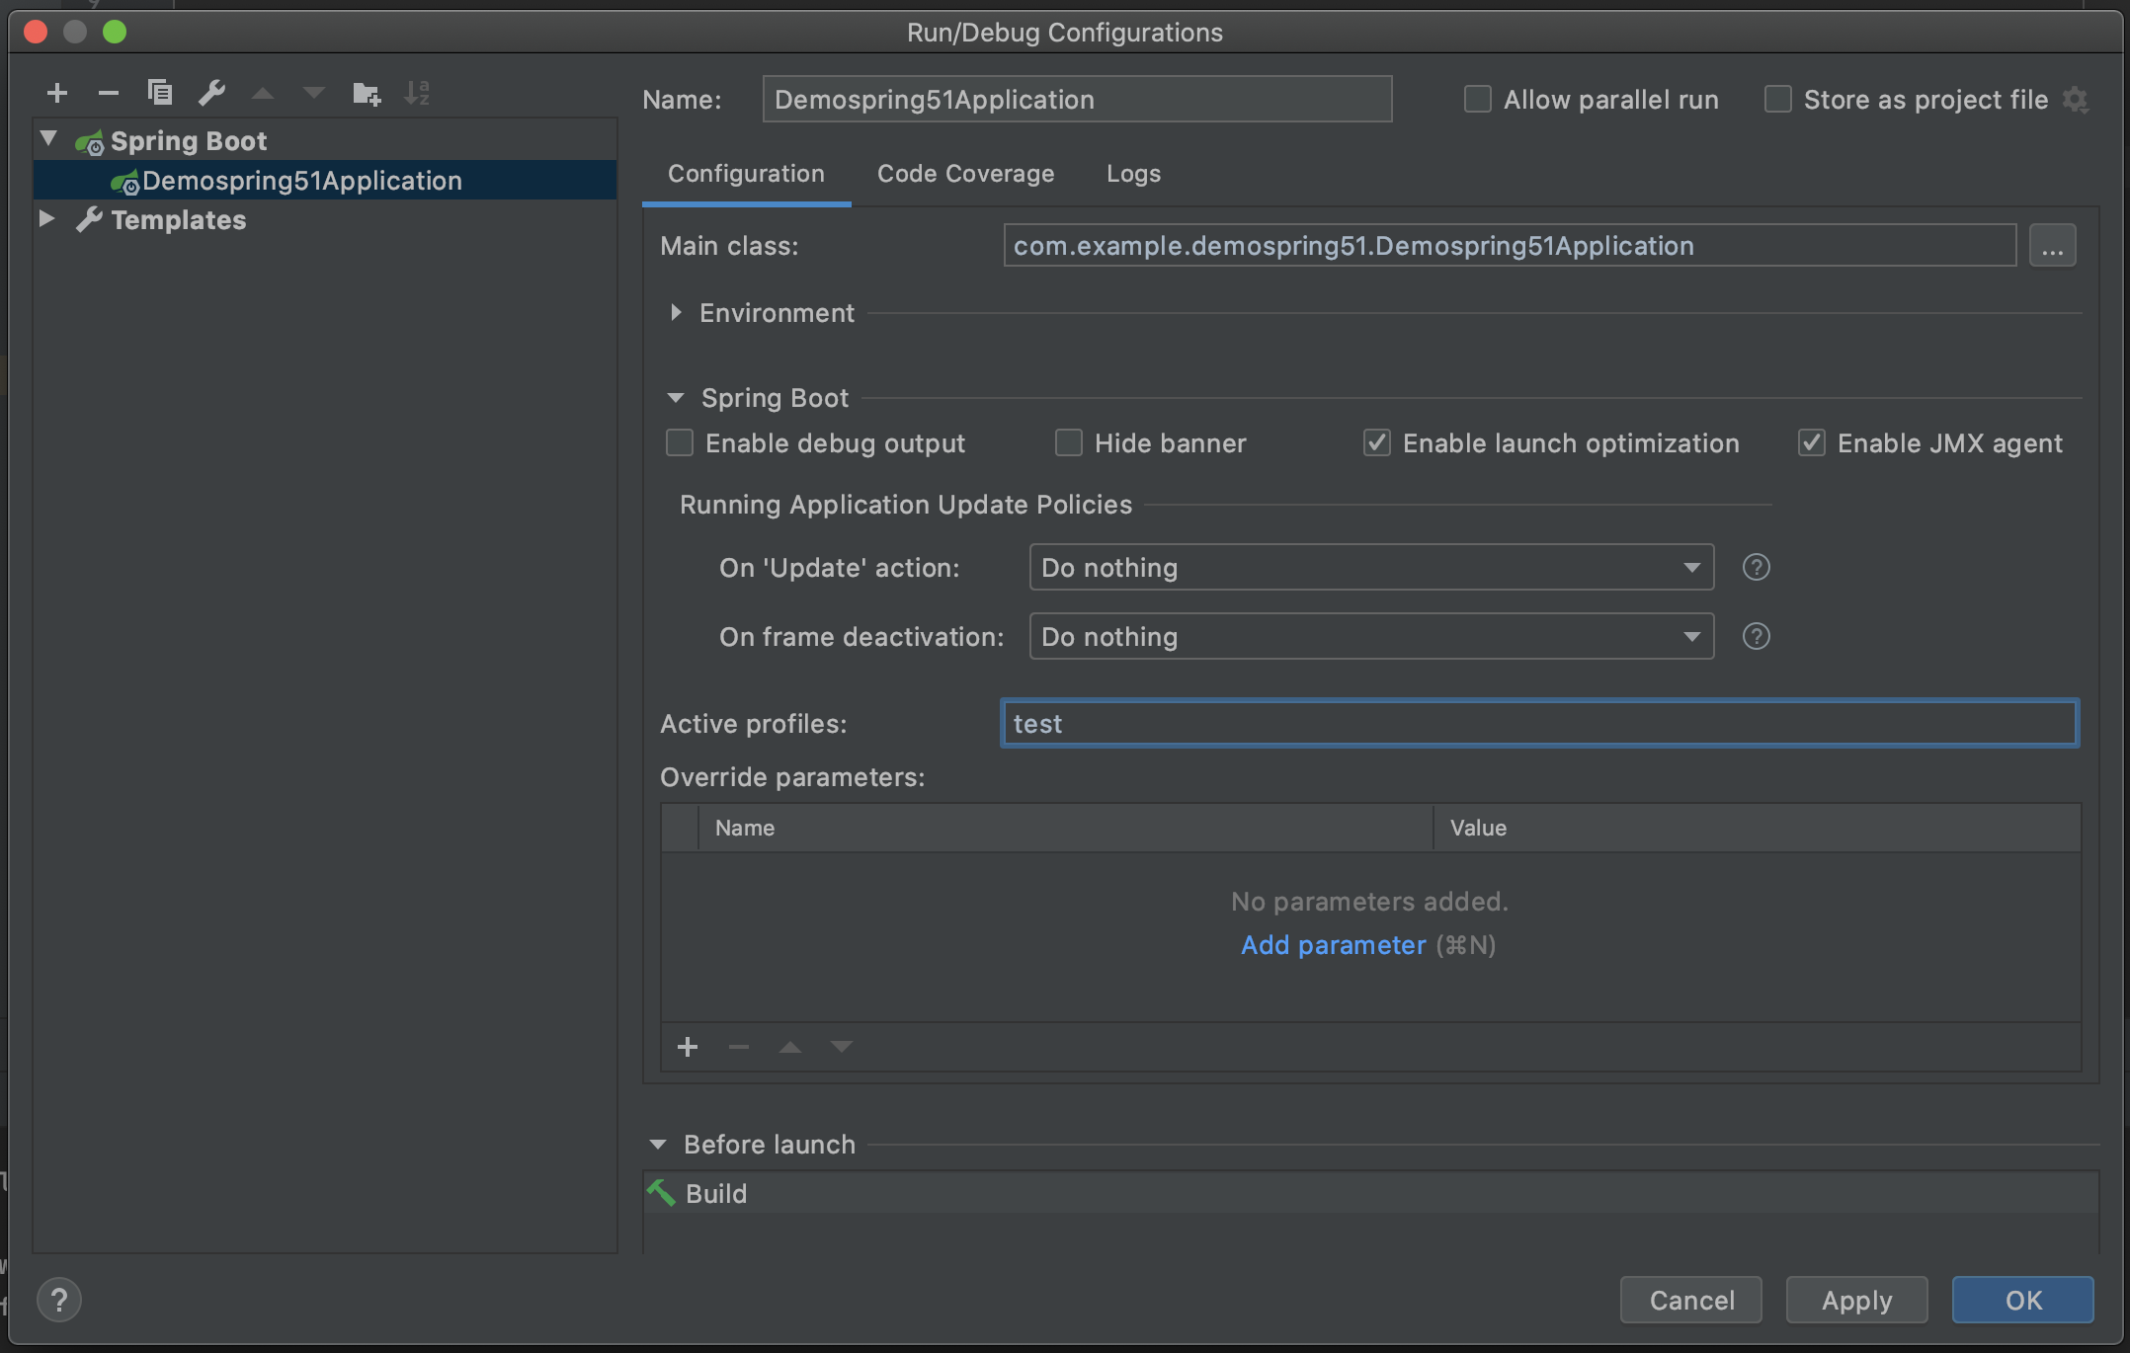
Task: Create a new configurations folder
Action: [x=367, y=93]
